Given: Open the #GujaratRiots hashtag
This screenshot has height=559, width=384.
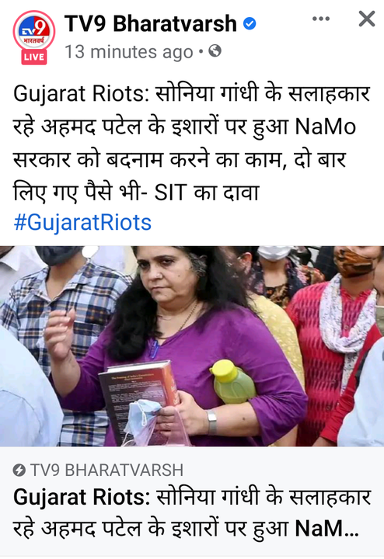Looking at the screenshot, I should tap(82, 223).
